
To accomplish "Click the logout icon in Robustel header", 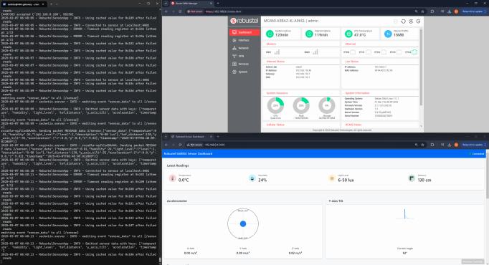I will (x=418, y=21).
